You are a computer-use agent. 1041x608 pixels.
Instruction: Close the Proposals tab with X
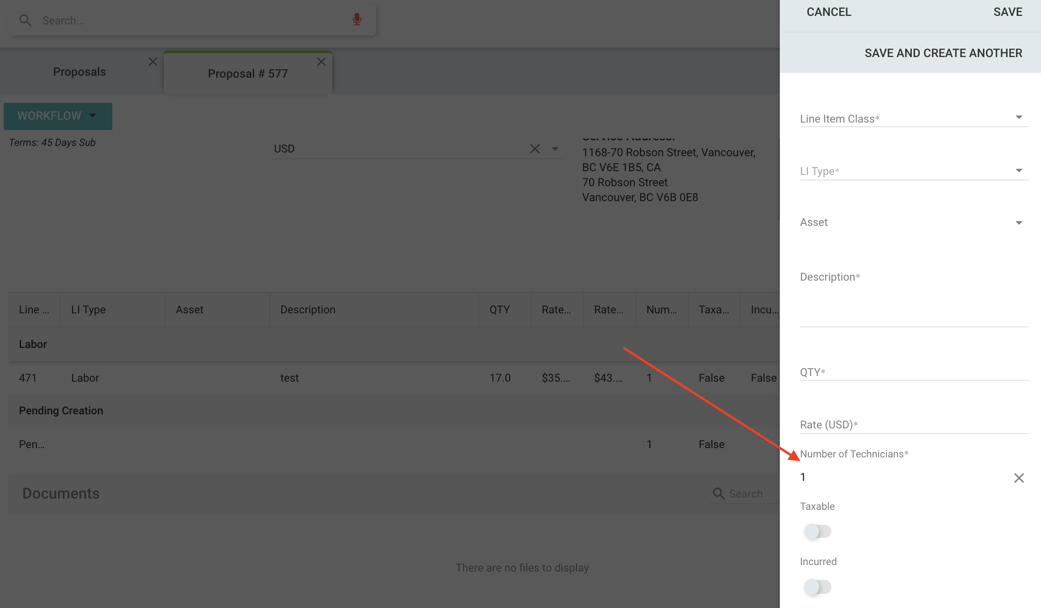click(x=153, y=62)
